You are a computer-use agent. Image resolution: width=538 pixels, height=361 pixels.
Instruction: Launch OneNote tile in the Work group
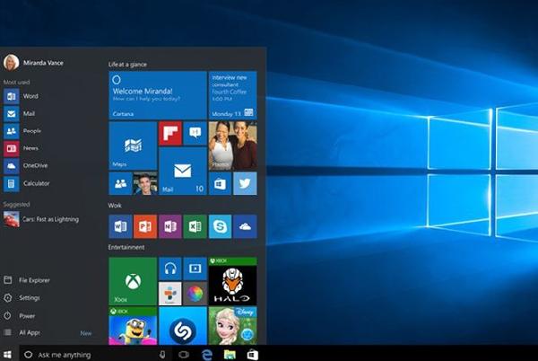pyautogui.click(x=170, y=226)
